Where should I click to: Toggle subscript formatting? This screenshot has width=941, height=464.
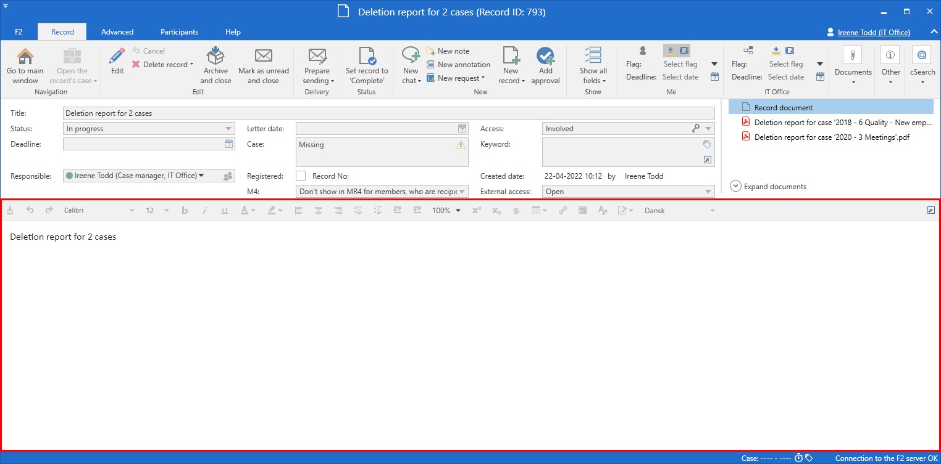pyautogui.click(x=496, y=210)
